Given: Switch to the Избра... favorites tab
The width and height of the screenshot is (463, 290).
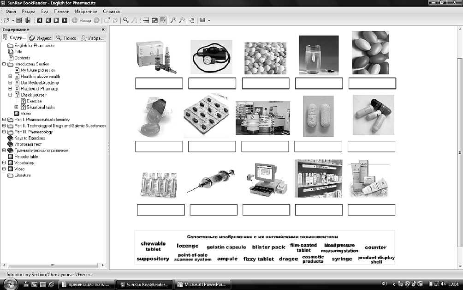Looking at the screenshot, I should (92, 38).
